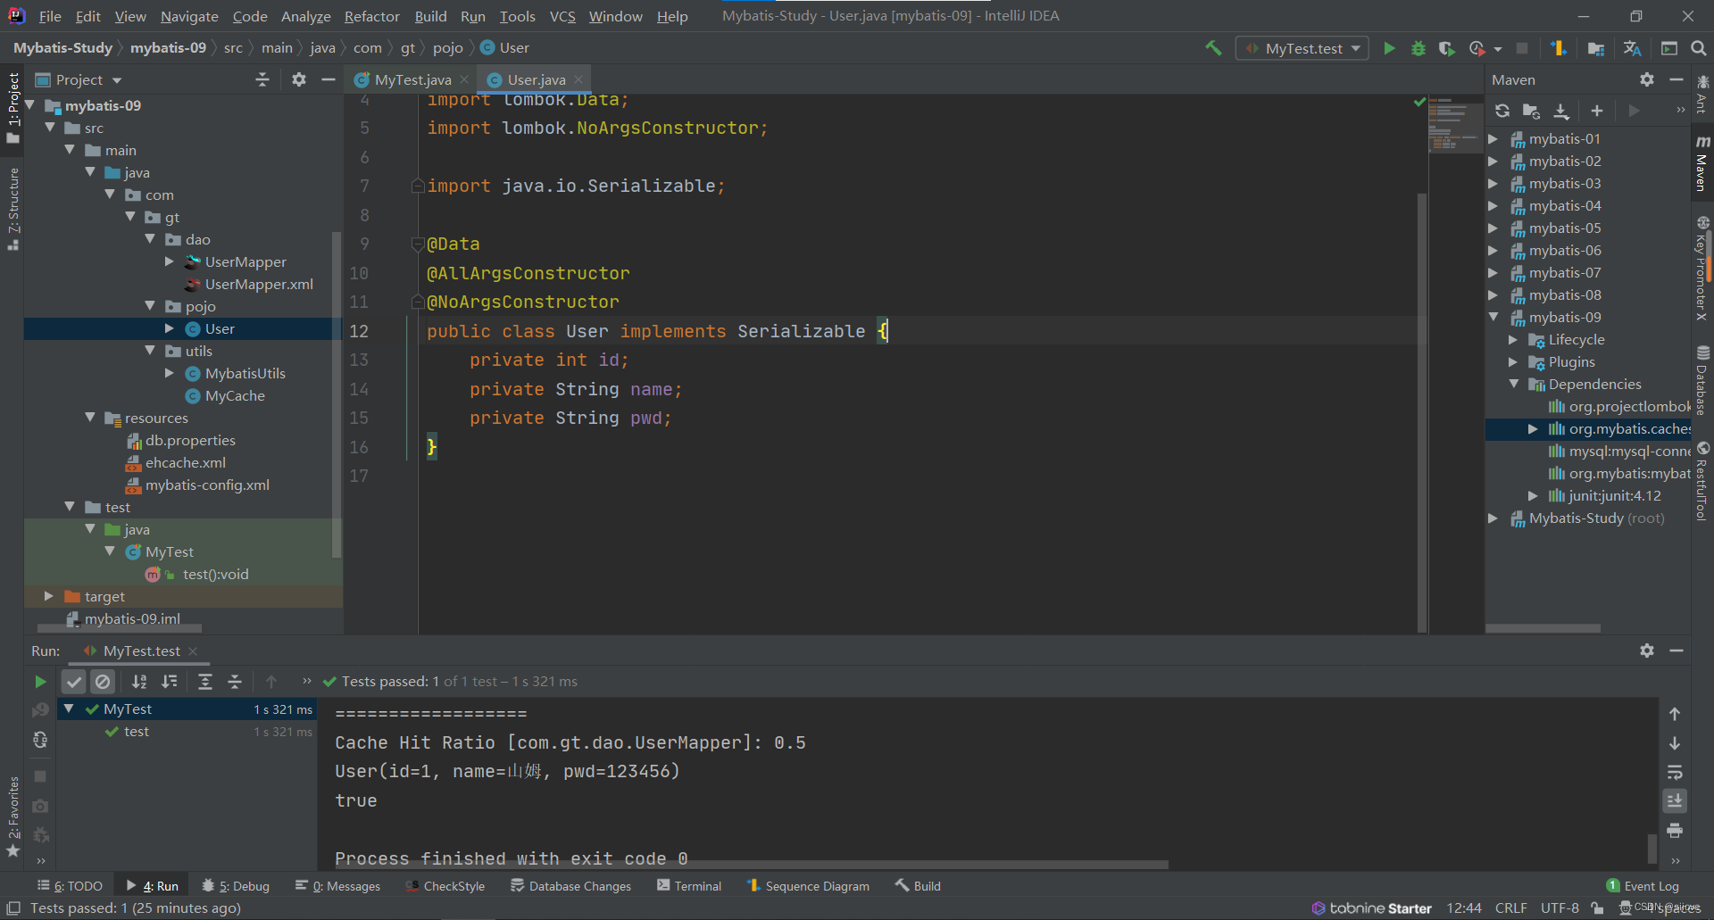
Task: Open the MyTest.test run configuration dropdown
Action: click(1302, 48)
